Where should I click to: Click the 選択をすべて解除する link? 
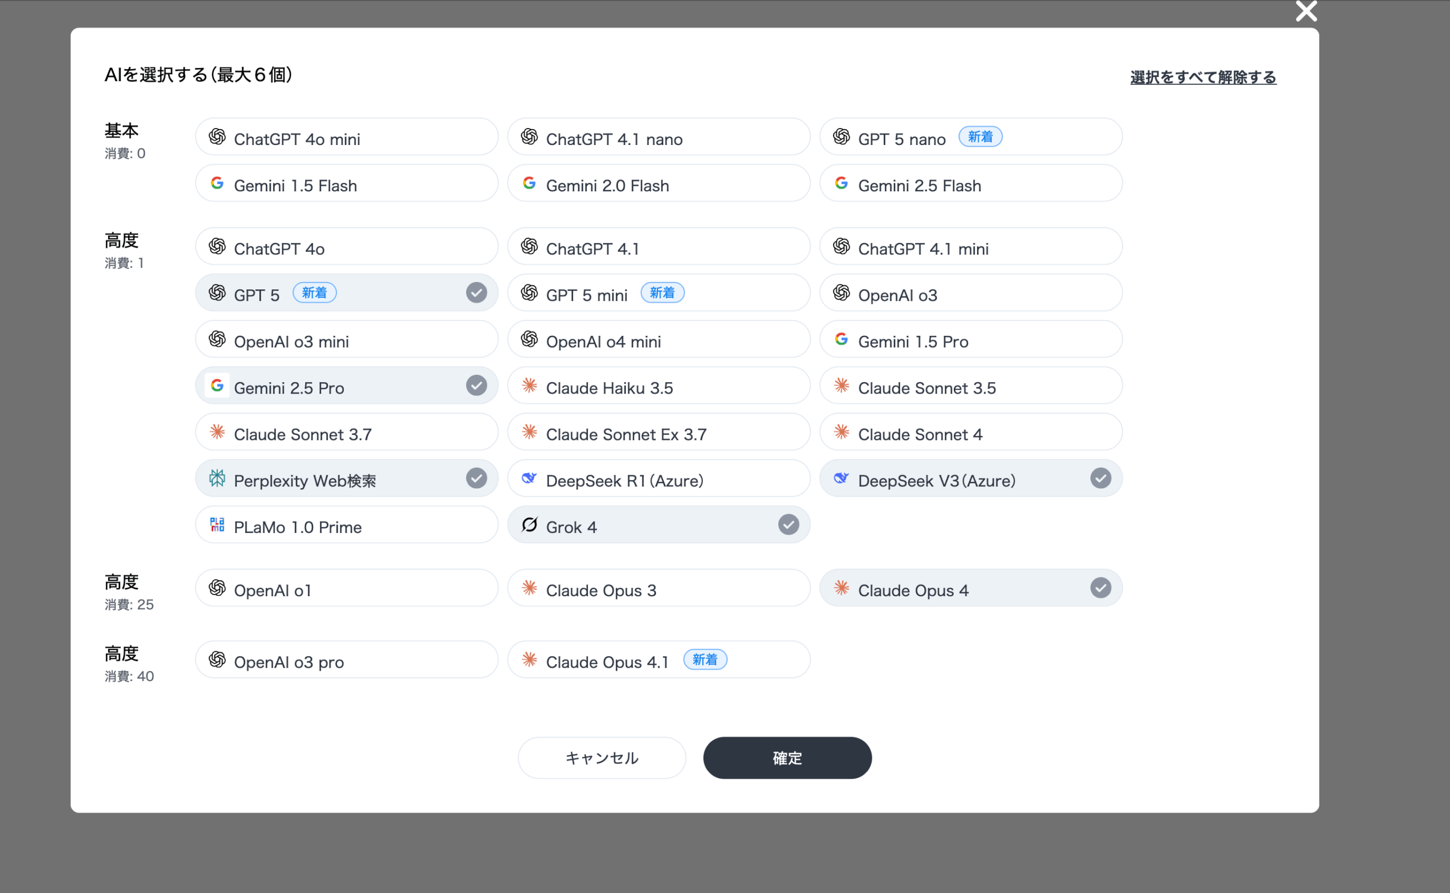click(1202, 78)
